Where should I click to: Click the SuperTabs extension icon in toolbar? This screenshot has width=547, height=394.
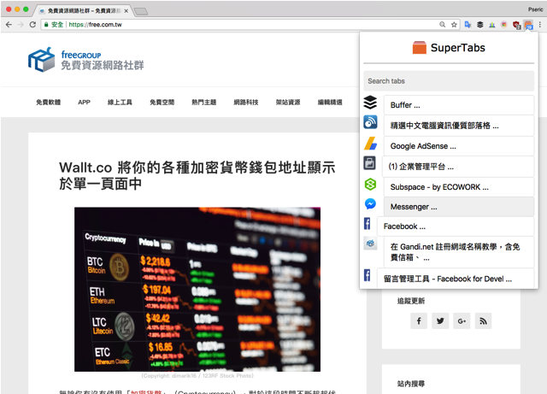click(528, 25)
